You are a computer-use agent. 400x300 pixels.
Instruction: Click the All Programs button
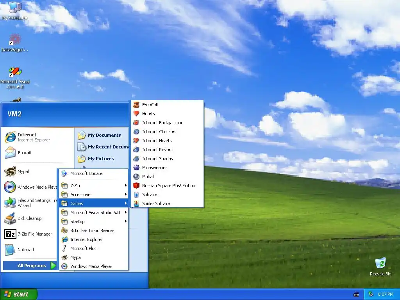point(30,266)
